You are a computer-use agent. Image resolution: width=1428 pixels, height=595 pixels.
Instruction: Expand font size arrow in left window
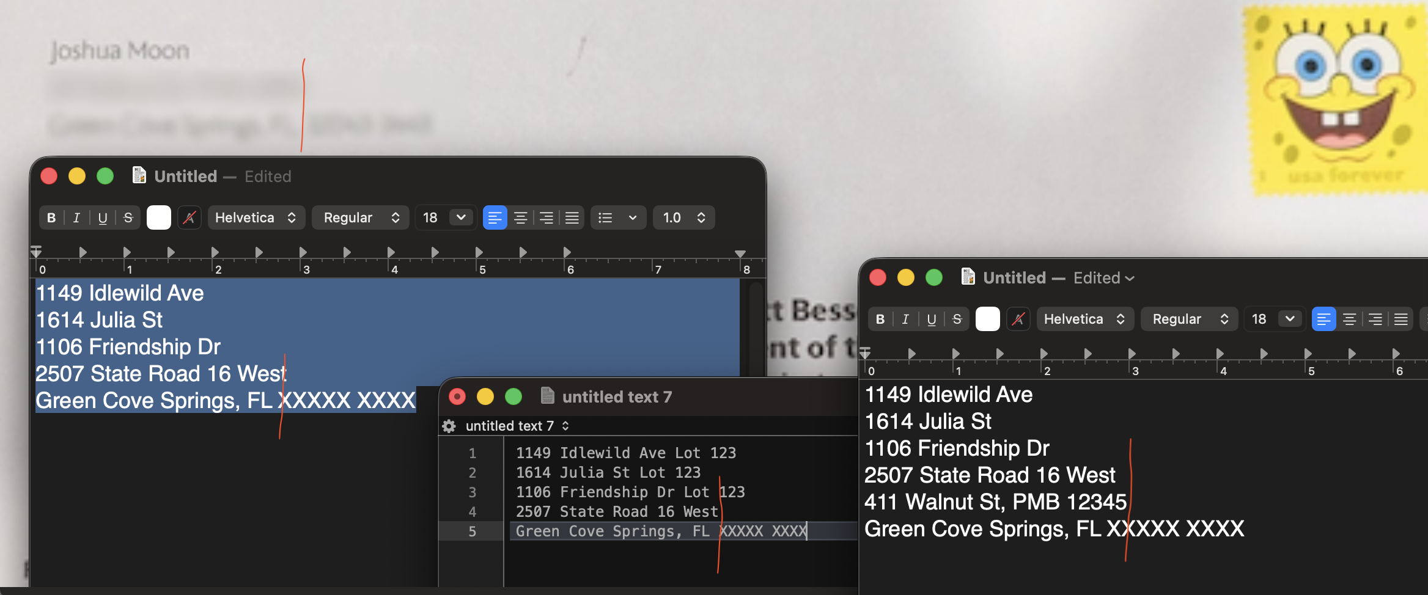point(462,218)
